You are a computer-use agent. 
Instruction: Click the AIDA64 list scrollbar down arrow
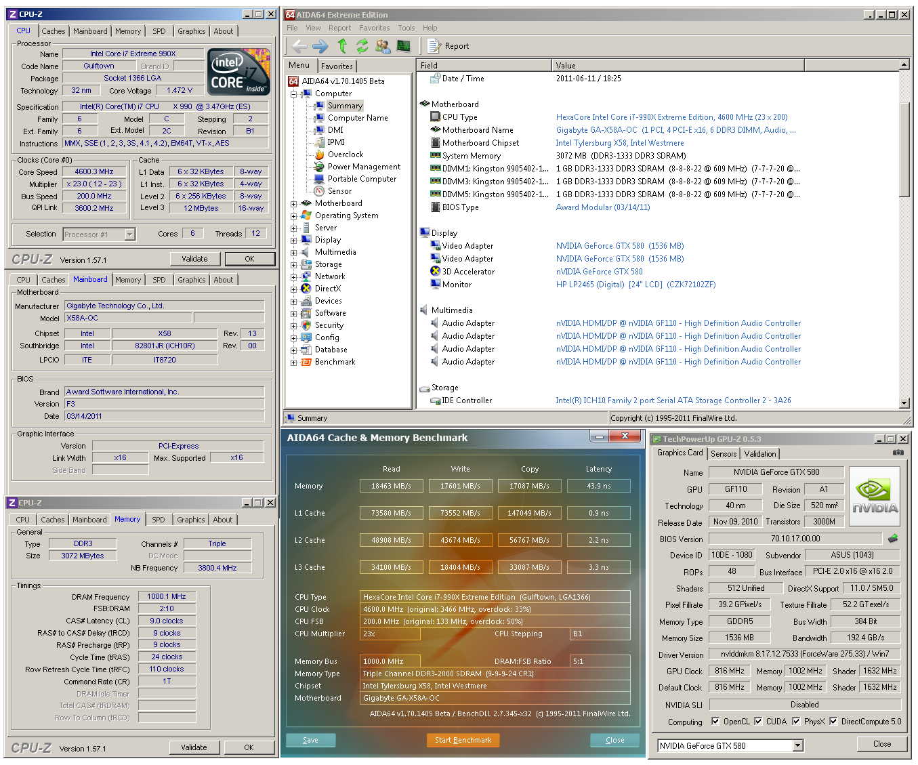click(x=904, y=402)
